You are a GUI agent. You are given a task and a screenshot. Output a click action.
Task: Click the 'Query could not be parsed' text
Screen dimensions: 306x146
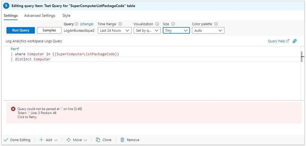tap(50, 109)
